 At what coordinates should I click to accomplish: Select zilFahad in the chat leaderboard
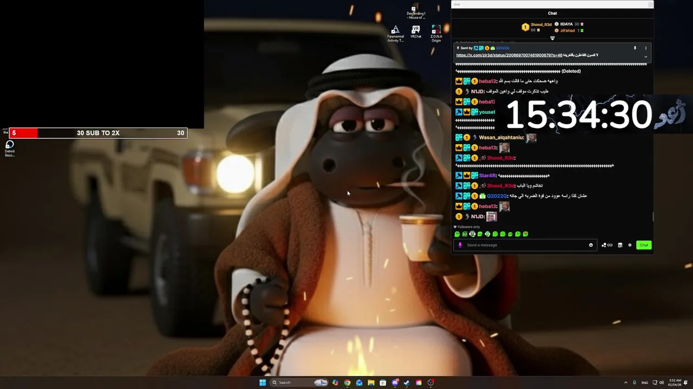[x=567, y=31]
